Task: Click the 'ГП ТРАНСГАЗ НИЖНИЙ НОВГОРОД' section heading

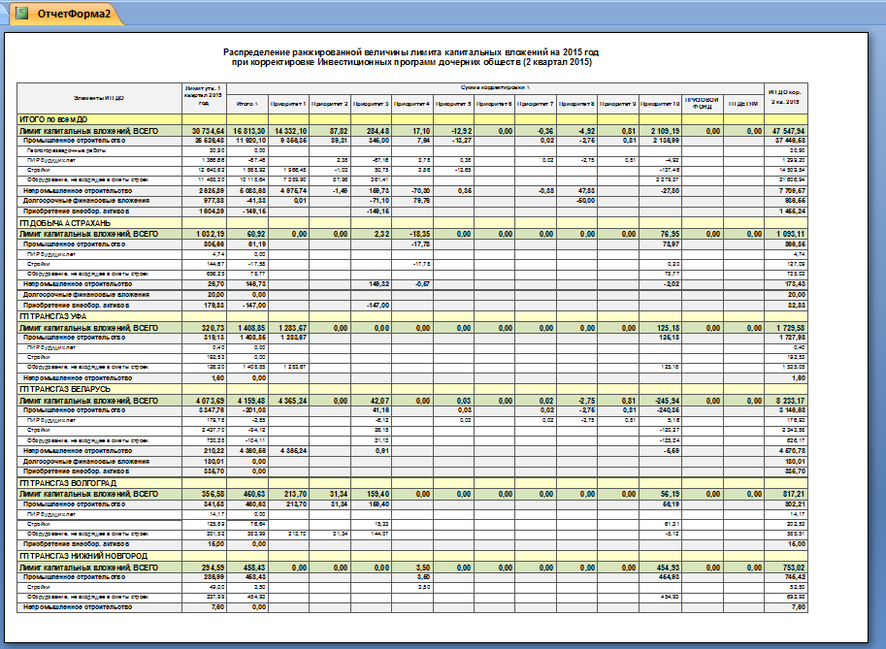Action: 83,557
